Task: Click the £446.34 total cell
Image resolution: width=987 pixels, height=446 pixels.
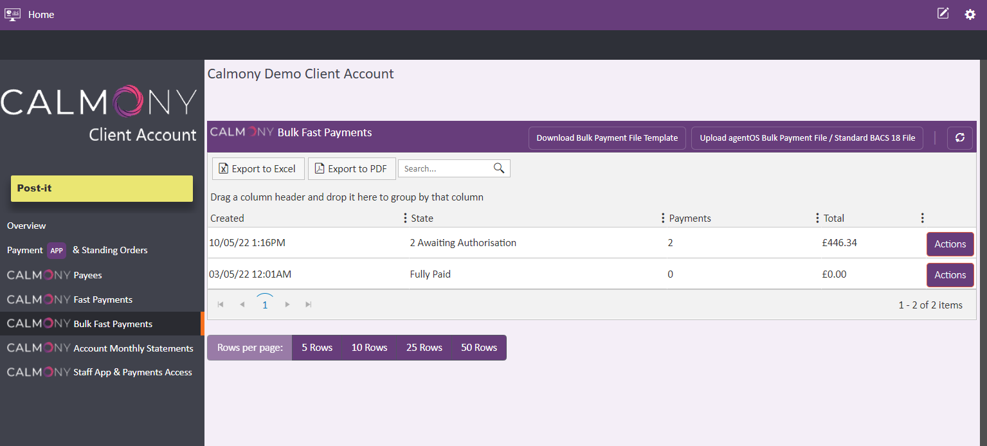Action: [x=840, y=243]
